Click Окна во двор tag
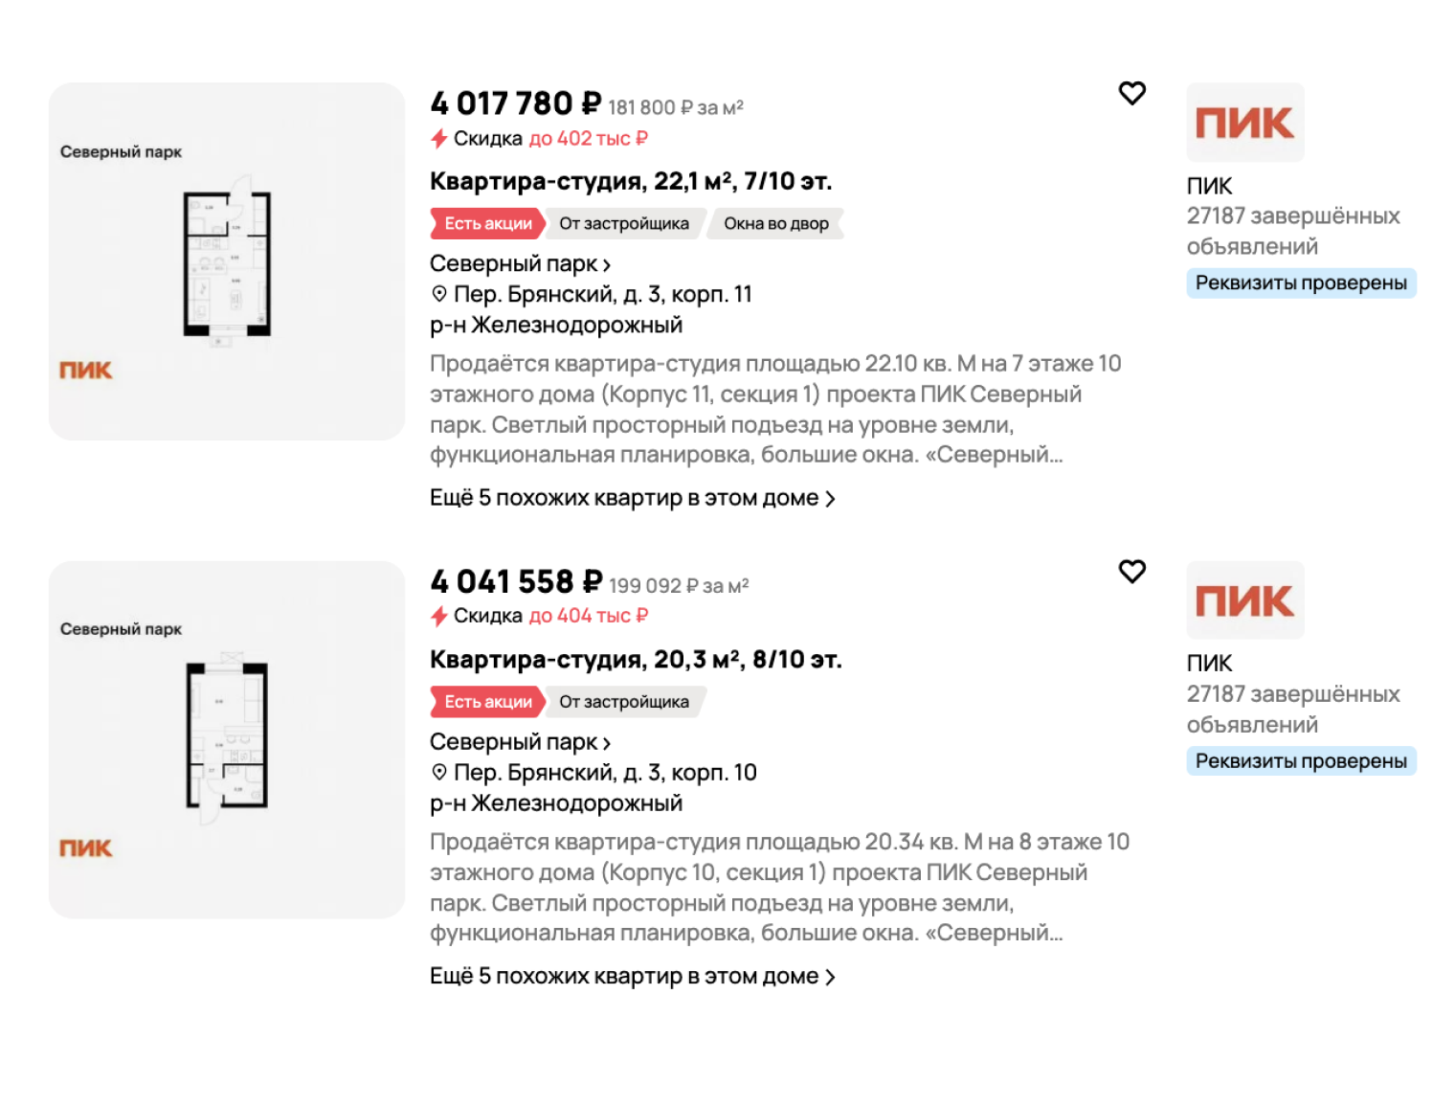This screenshot has height=1107, width=1455. coord(776,223)
